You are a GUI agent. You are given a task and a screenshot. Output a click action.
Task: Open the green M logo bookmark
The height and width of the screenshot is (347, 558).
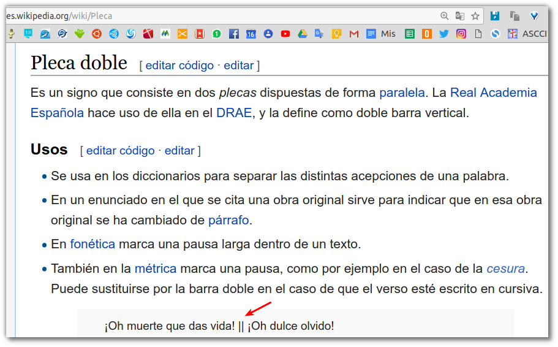click(165, 34)
